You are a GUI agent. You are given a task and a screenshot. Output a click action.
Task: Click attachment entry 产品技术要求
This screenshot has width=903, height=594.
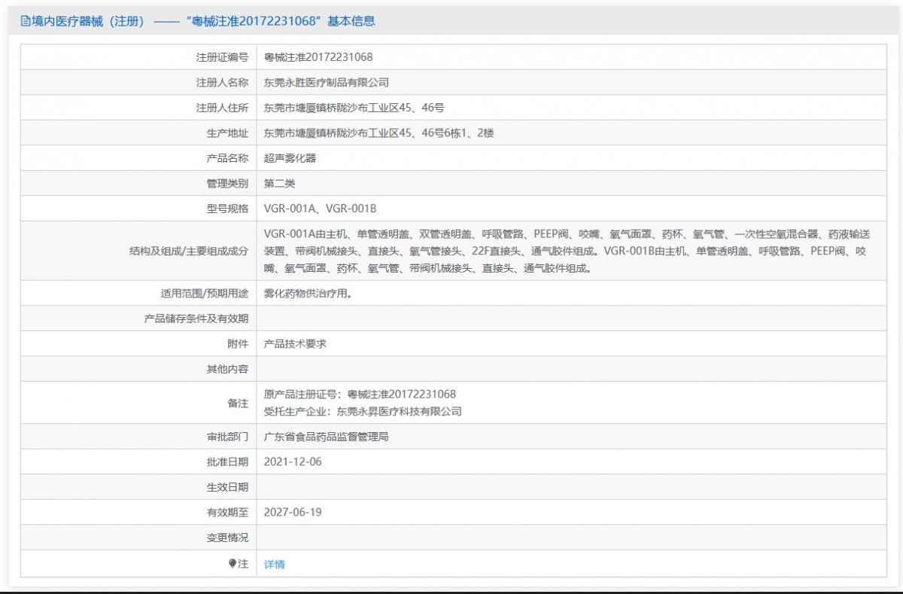point(295,343)
